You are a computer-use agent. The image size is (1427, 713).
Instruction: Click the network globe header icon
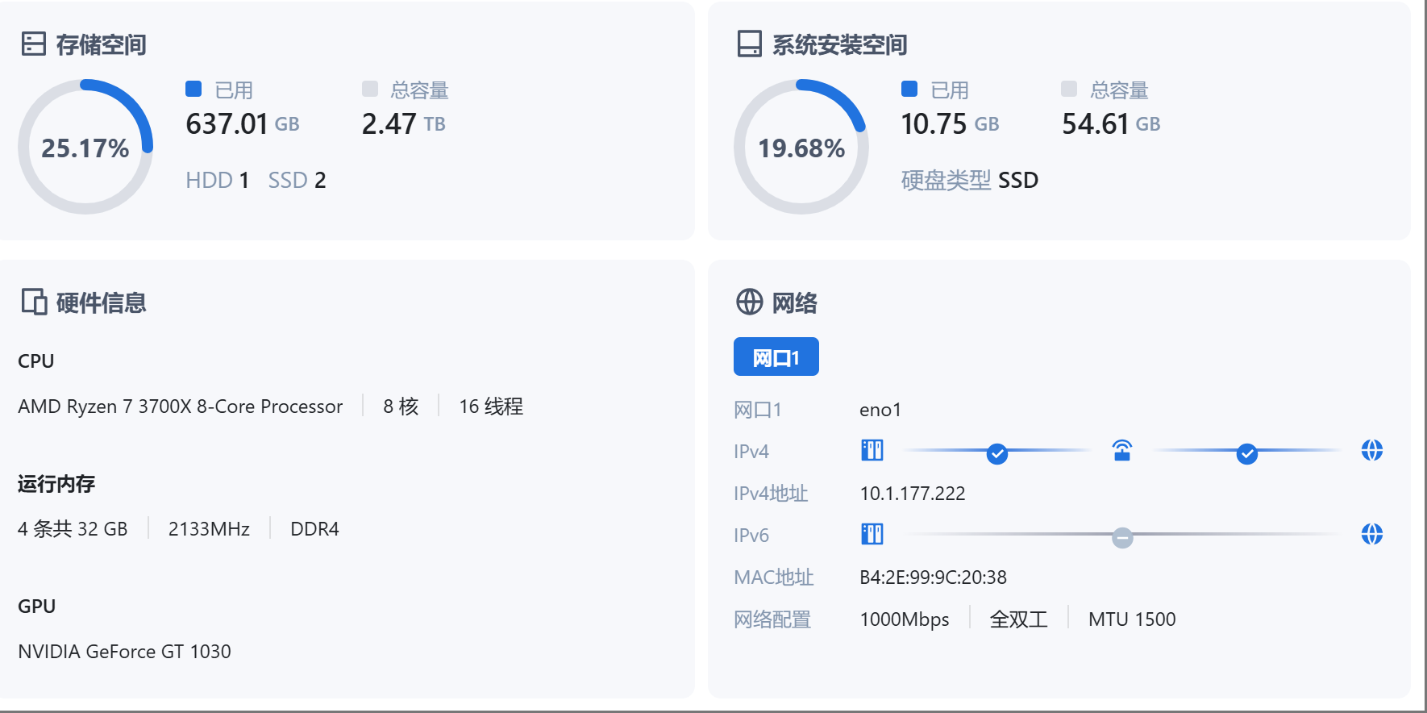(749, 302)
